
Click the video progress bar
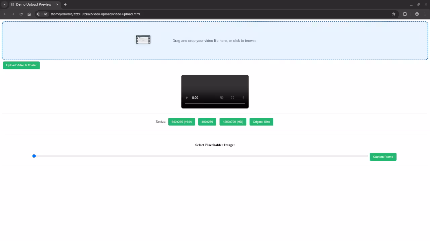215,104
